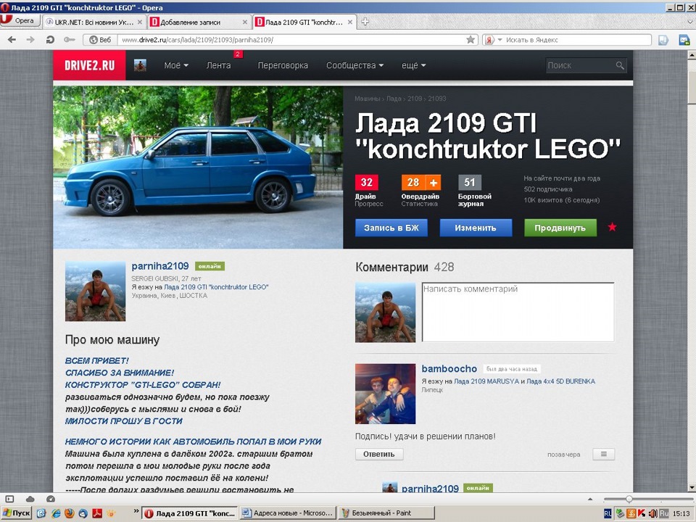
Task: Switch to the Безымянный - Paint taskbar window
Action: (386, 513)
